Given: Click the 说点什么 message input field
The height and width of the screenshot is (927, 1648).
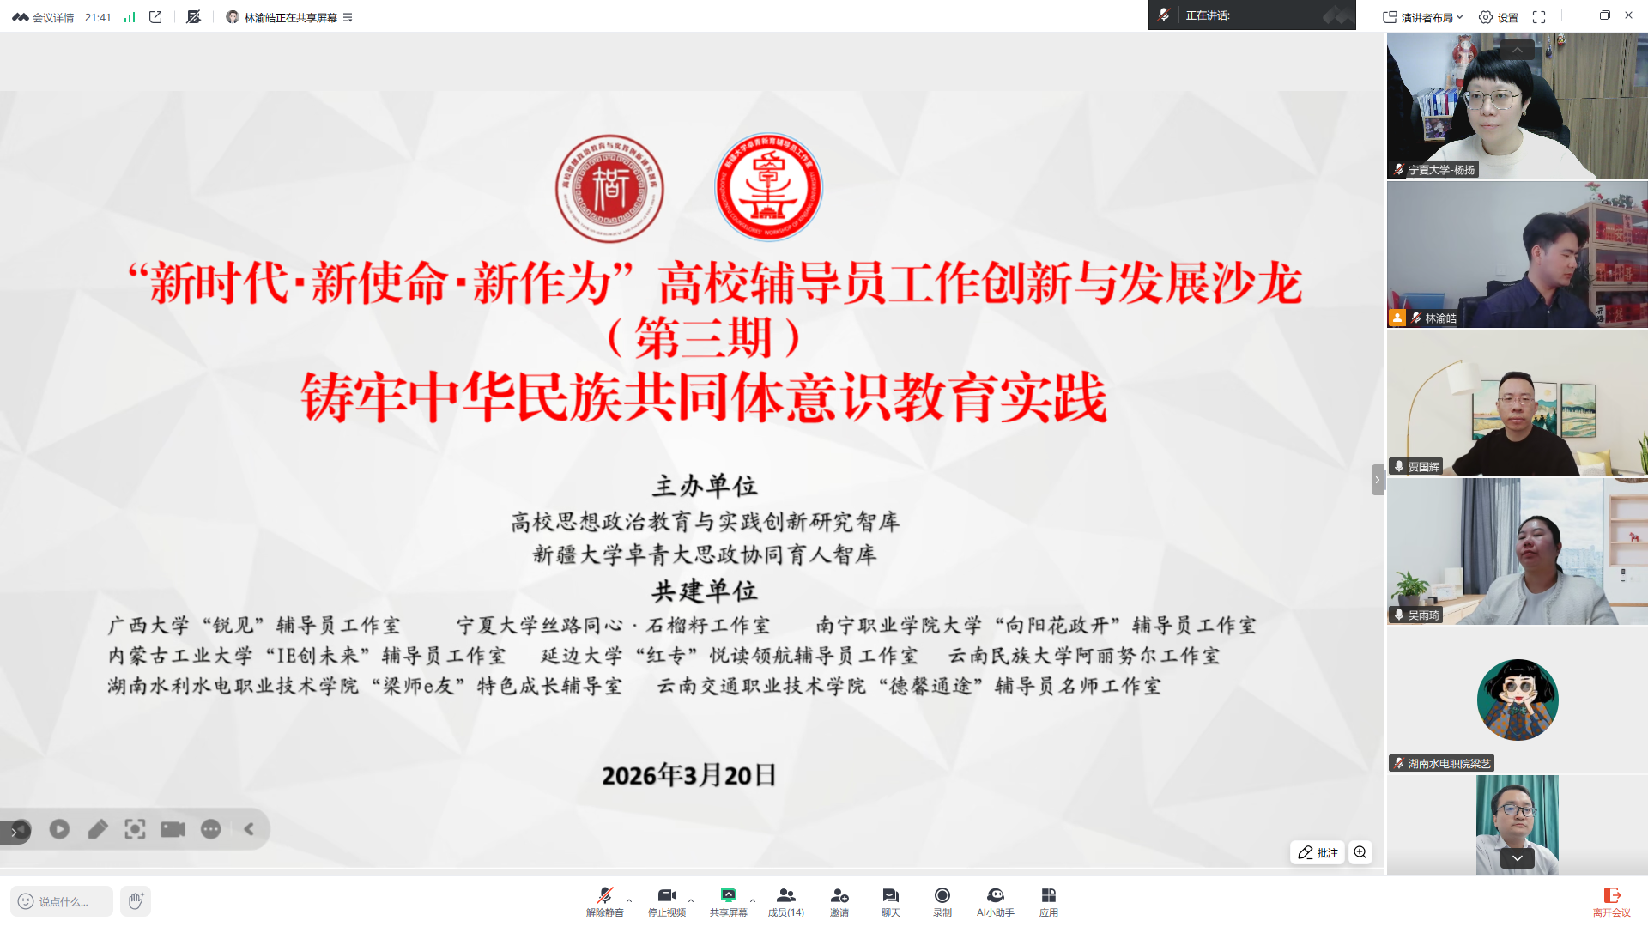Looking at the screenshot, I should pos(63,901).
